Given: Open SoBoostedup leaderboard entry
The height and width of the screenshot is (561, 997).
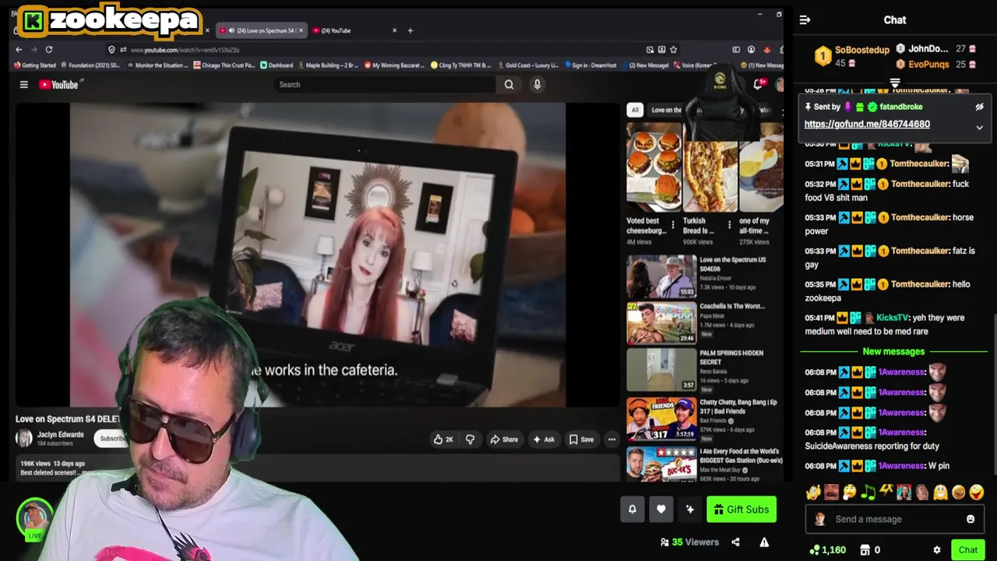Looking at the screenshot, I should pyautogui.click(x=852, y=55).
